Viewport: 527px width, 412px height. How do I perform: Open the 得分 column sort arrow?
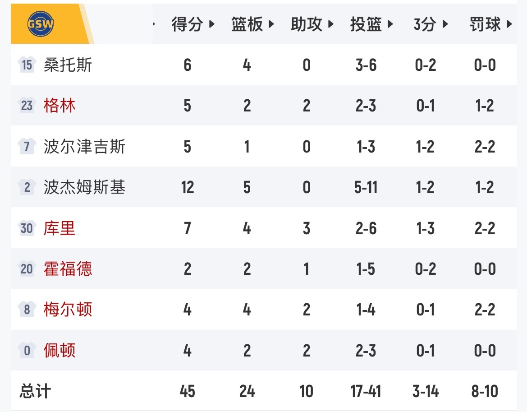(x=212, y=25)
